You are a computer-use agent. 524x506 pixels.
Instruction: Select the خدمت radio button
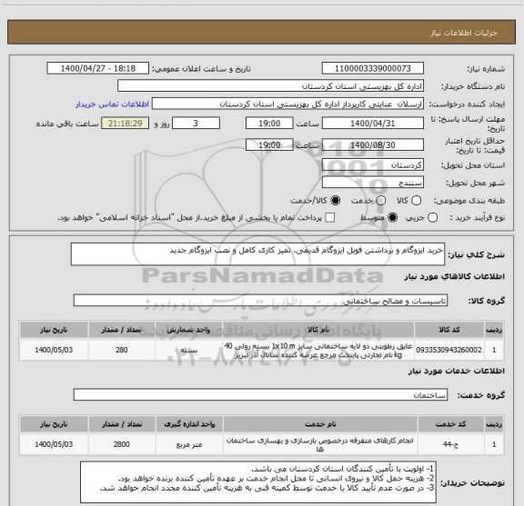[x=380, y=200]
